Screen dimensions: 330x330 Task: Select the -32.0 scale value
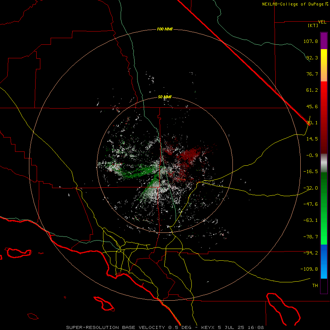pyautogui.click(x=311, y=188)
